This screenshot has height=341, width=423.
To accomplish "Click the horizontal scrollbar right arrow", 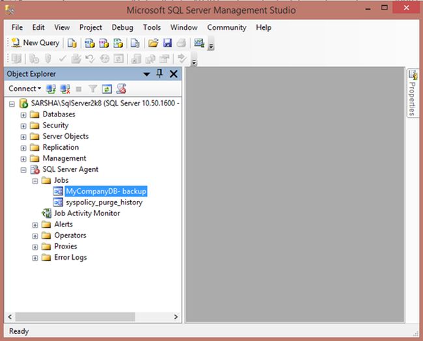I will coord(176,317).
